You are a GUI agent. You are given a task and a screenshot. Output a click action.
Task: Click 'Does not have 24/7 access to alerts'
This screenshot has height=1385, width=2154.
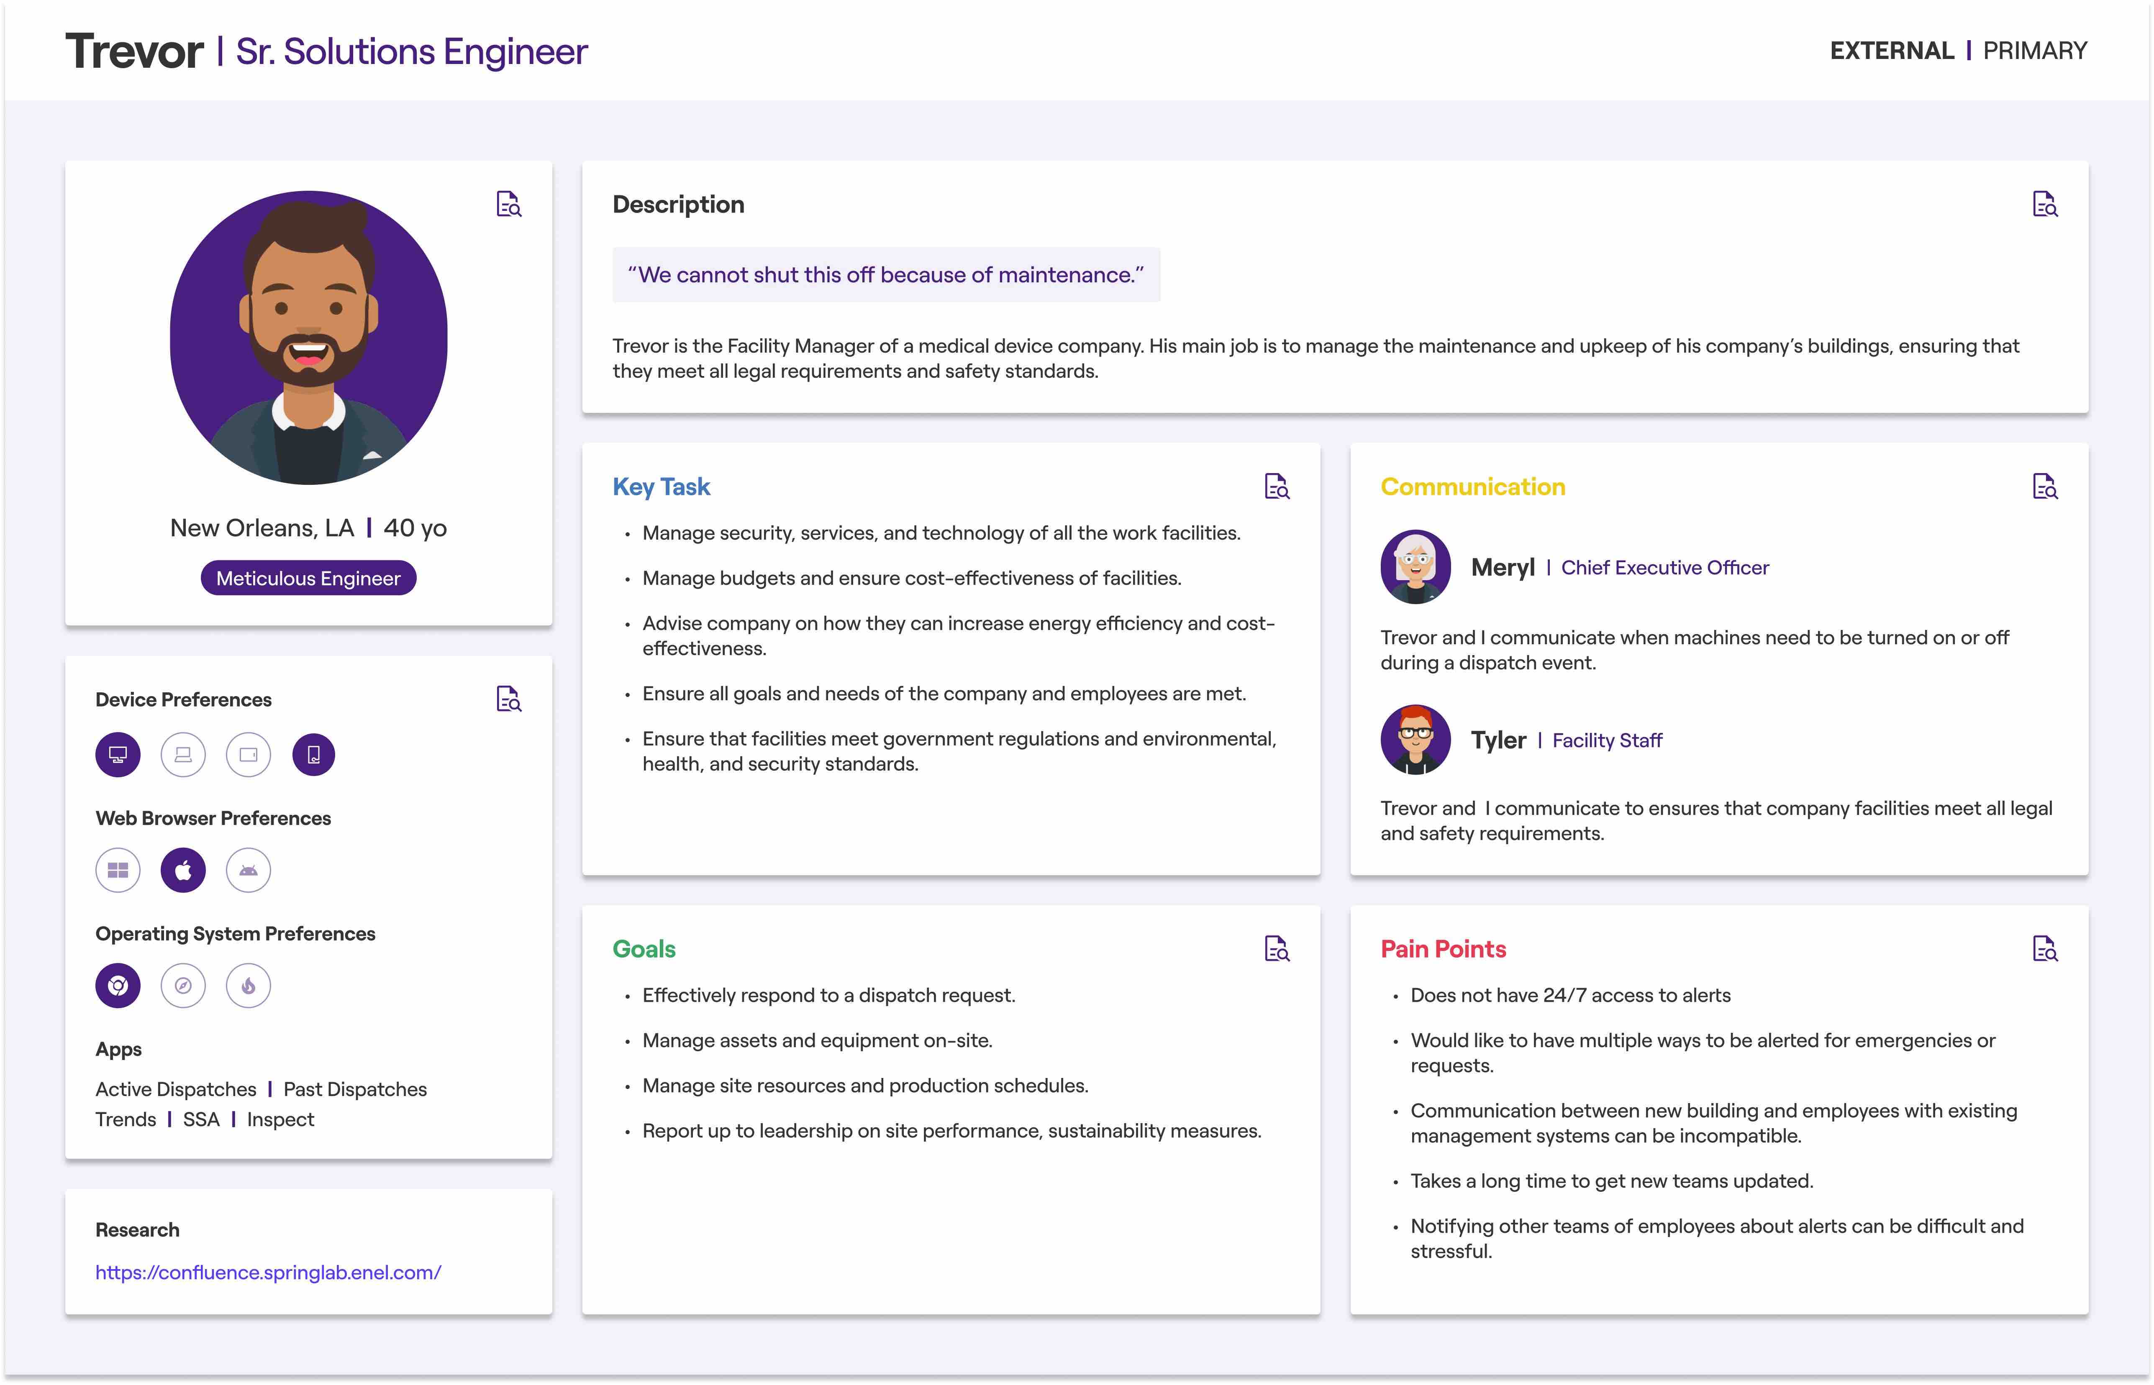(x=1570, y=996)
